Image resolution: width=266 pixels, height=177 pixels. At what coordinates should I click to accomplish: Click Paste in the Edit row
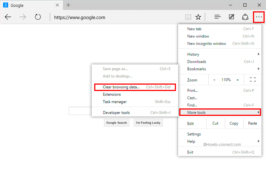click(x=252, y=123)
